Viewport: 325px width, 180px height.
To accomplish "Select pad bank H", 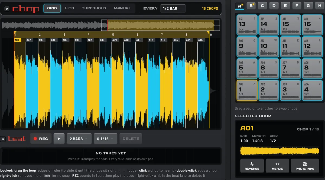I will coord(320,6).
